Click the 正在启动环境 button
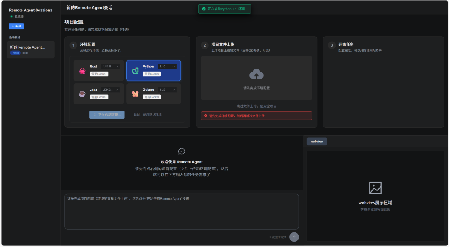 [107, 115]
